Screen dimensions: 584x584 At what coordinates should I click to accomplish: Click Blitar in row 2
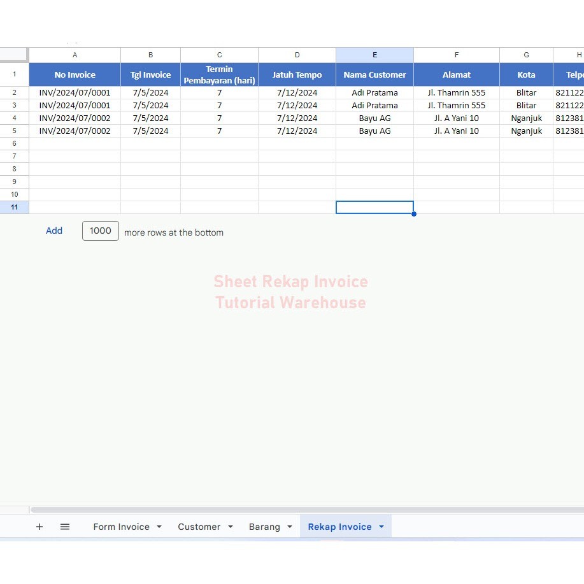click(526, 93)
